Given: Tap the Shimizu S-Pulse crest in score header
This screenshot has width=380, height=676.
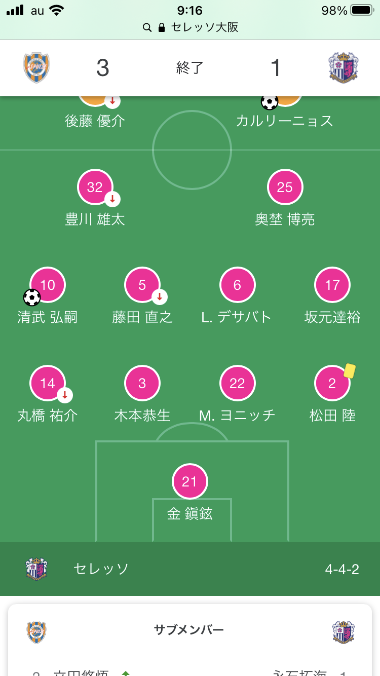Looking at the screenshot, I should pyautogui.click(x=36, y=68).
